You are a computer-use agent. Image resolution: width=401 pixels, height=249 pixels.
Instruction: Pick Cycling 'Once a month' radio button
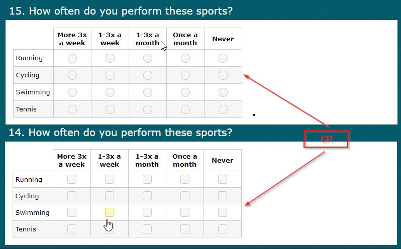pyautogui.click(x=185, y=75)
